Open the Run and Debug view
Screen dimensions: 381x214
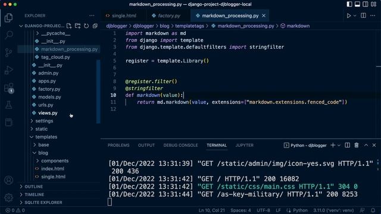click(9, 70)
